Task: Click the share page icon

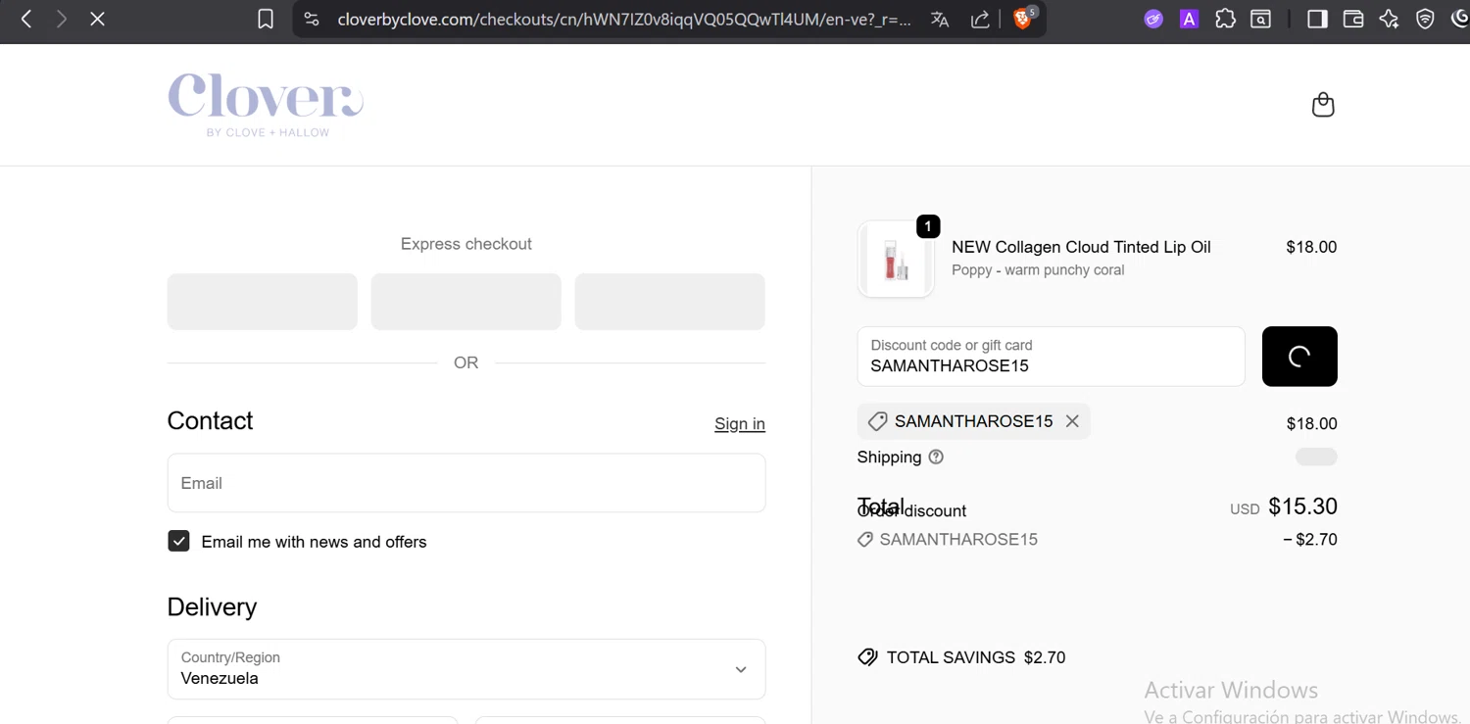Action: 980,20
